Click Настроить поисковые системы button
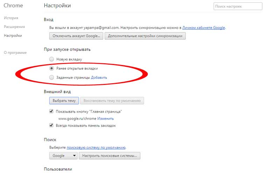The height and width of the screenshot is (173, 280). (x=110, y=156)
